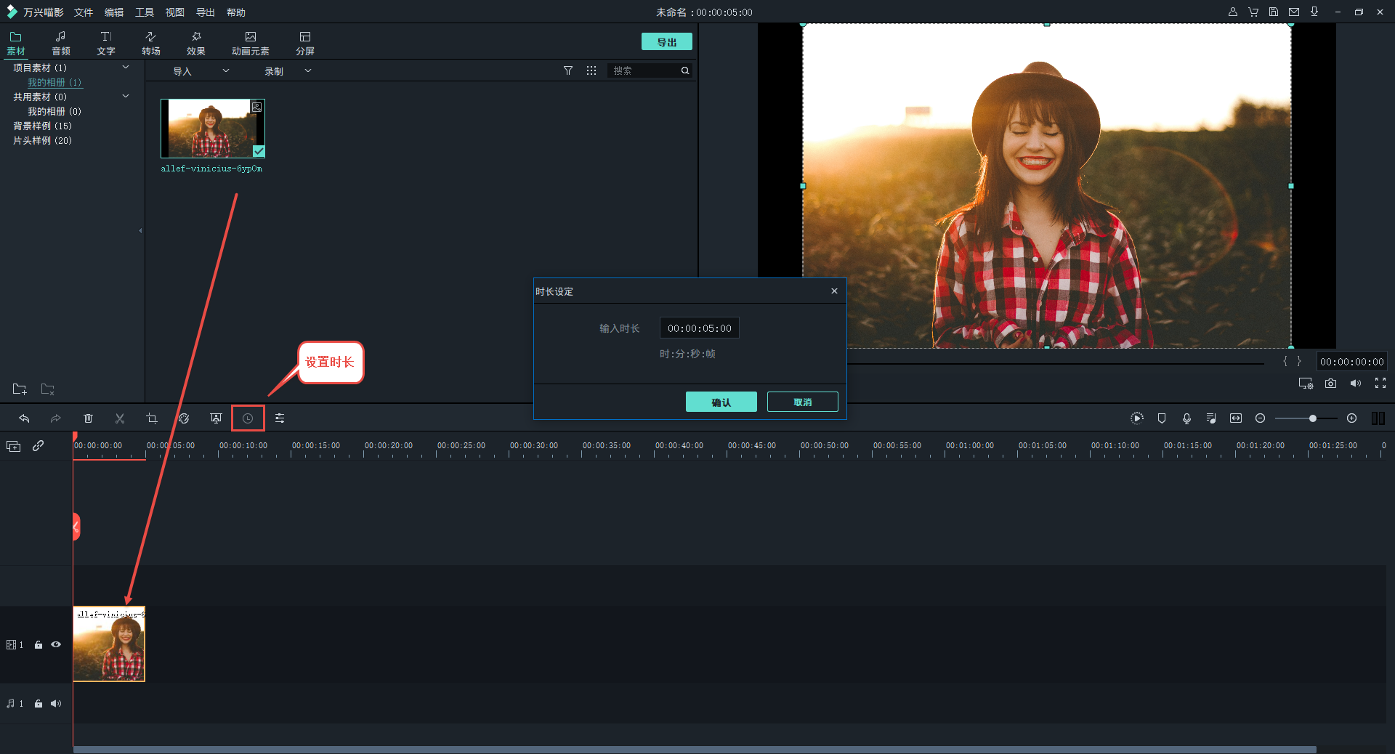Mute audio track 1 speaker
The height and width of the screenshot is (754, 1395).
click(x=56, y=703)
